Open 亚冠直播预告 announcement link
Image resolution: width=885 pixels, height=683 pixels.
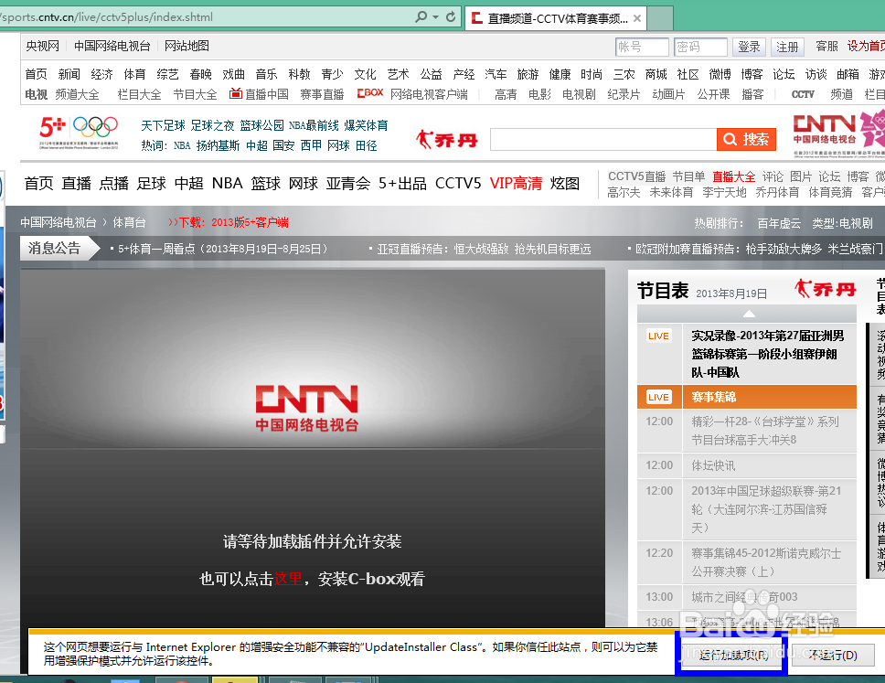pos(485,249)
